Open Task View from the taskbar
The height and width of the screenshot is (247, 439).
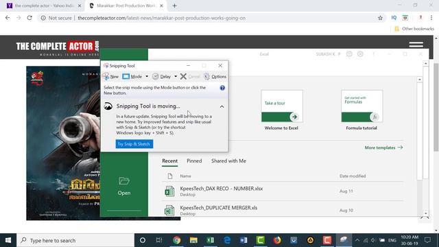click(x=159, y=240)
